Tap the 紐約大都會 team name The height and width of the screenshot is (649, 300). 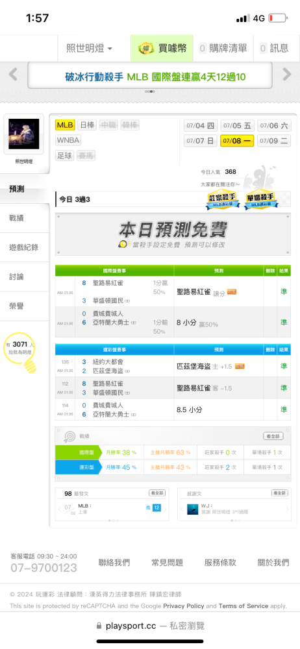[x=108, y=361]
